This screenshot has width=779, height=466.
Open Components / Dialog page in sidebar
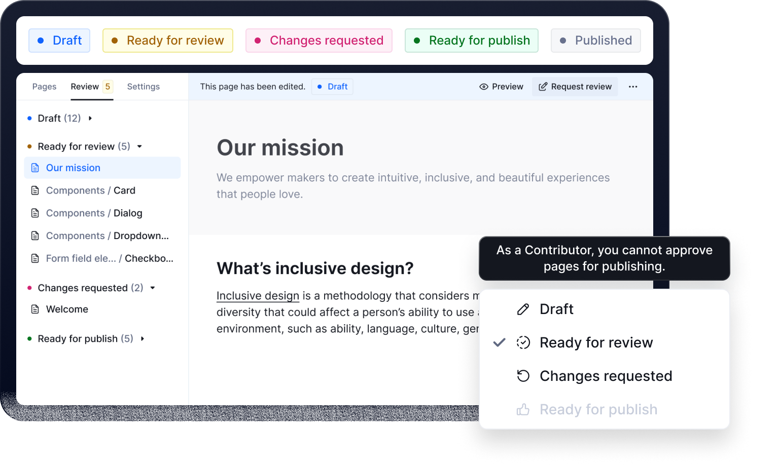(94, 213)
